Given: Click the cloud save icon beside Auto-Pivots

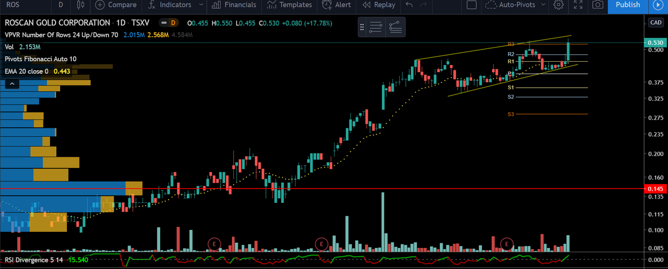Looking at the screenshot, I should pos(491,5).
